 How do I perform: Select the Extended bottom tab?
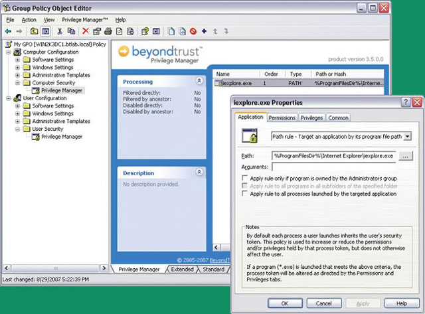pyautogui.click(x=183, y=270)
